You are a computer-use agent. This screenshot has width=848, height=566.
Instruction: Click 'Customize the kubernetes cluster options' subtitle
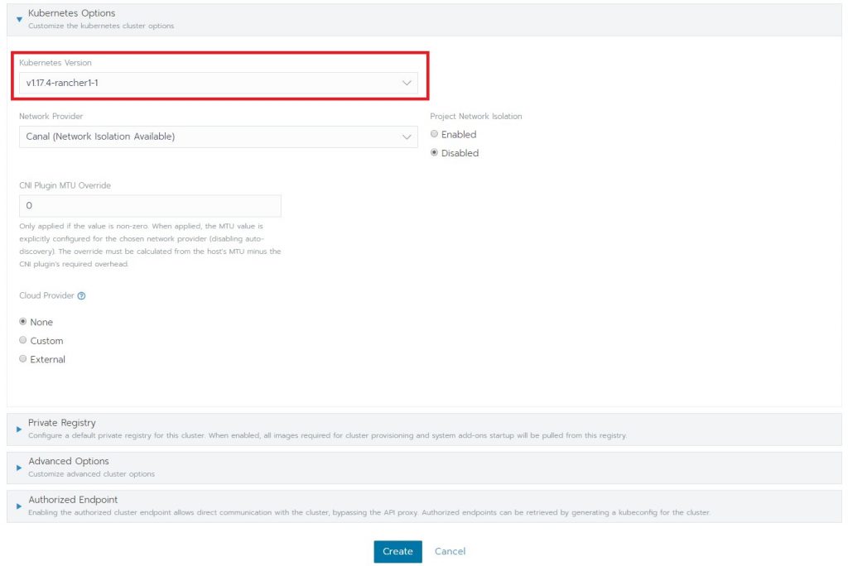pyautogui.click(x=101, y=26)
